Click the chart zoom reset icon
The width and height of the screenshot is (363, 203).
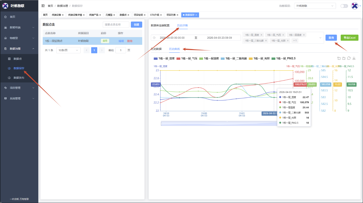[344, 58]
